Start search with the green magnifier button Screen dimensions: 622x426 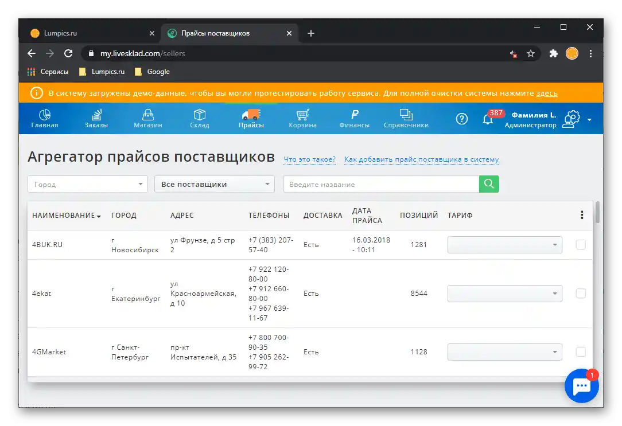[489, 184]
